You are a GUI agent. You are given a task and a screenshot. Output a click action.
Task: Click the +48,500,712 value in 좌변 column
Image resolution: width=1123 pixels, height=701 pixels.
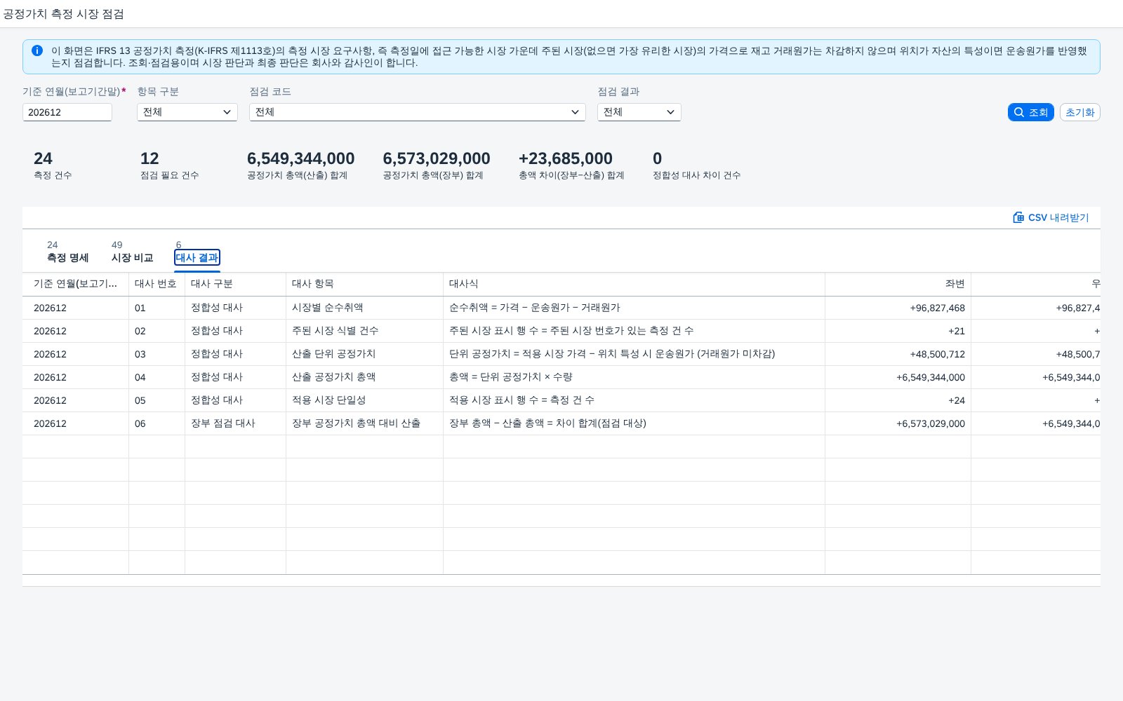point(937,354)
